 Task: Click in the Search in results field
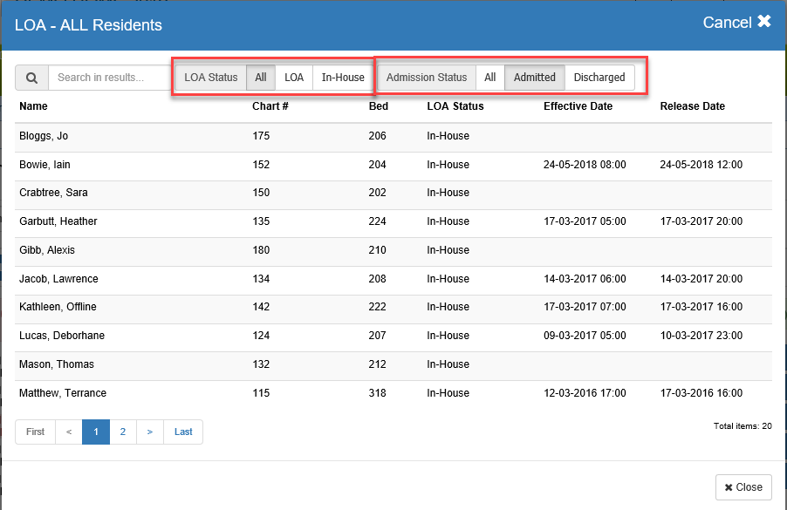pyautogui.click(x=109, y=78)
